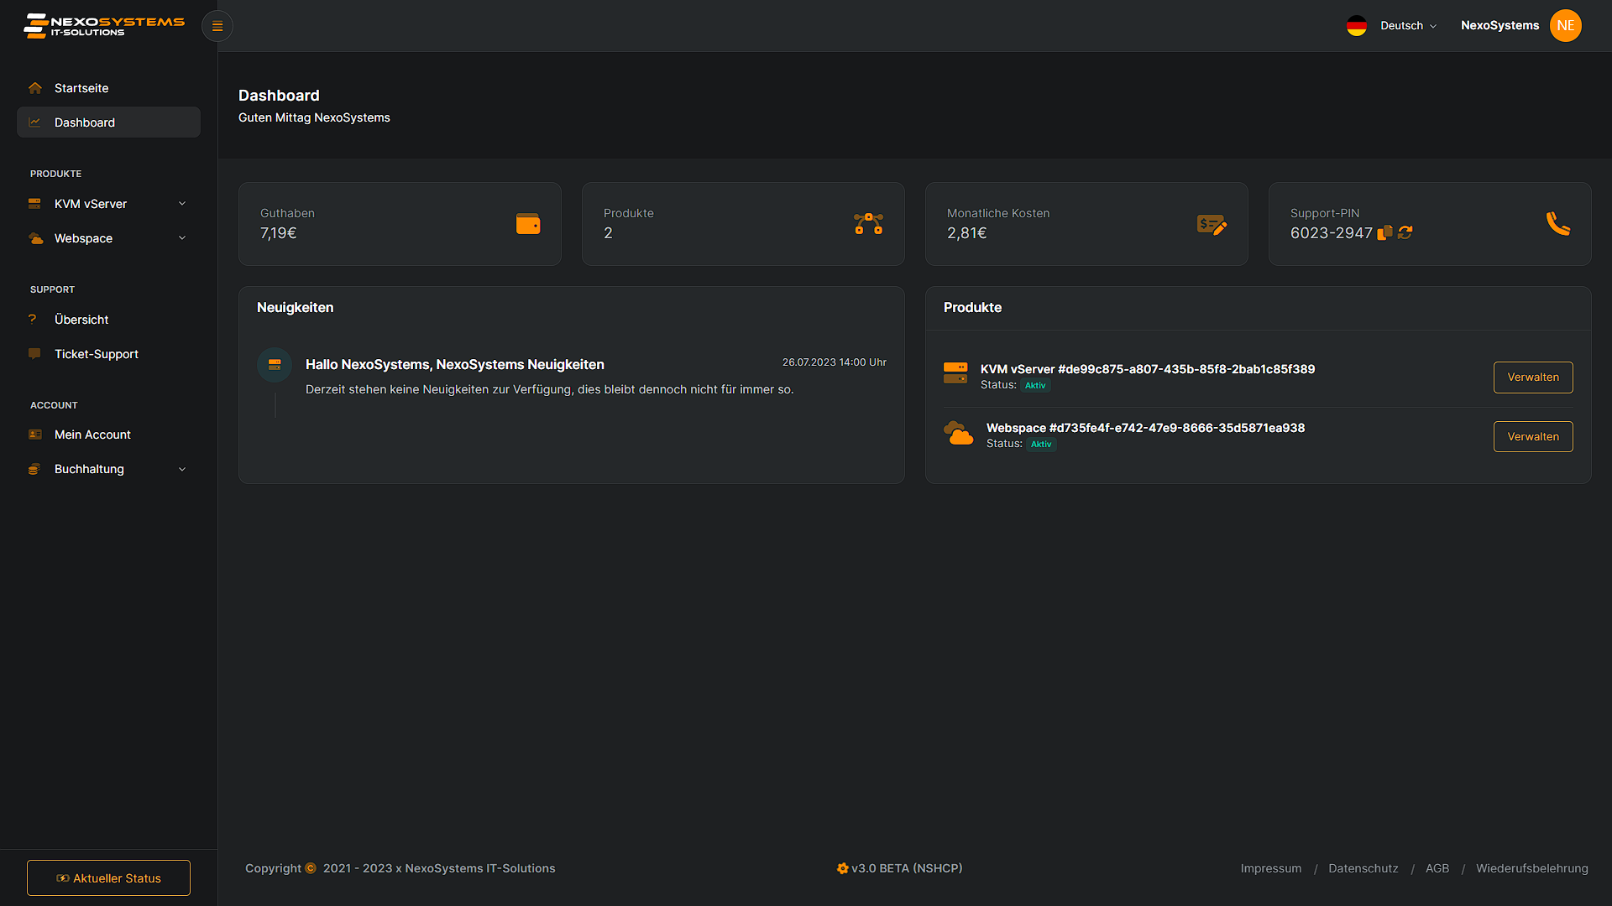Copy the Support-PIN with clipboard icon
This screenshot has height=906, width=1612.
coord(1385,232)
